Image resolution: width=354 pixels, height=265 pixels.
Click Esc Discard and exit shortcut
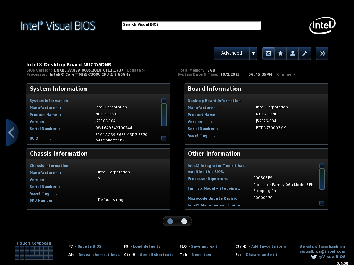pos(256,255)
